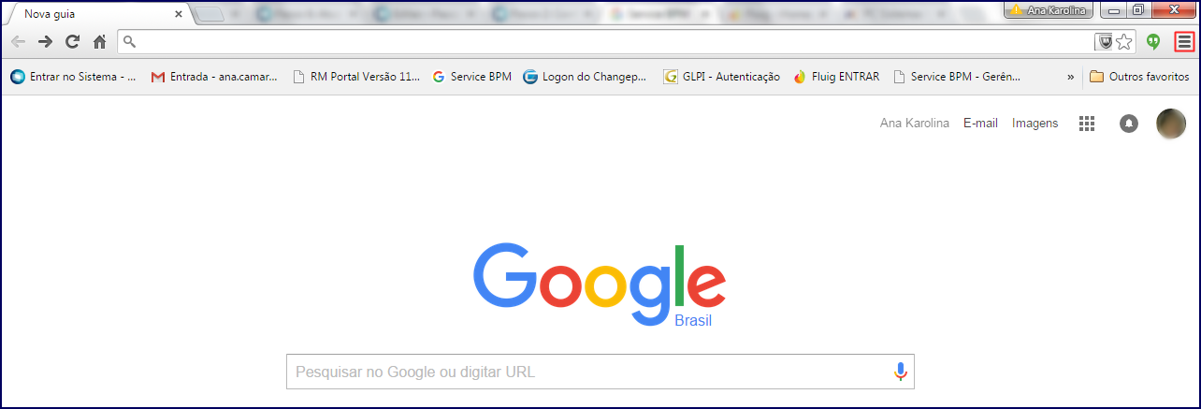Open Google account profile picture

tap(1171, 124)
